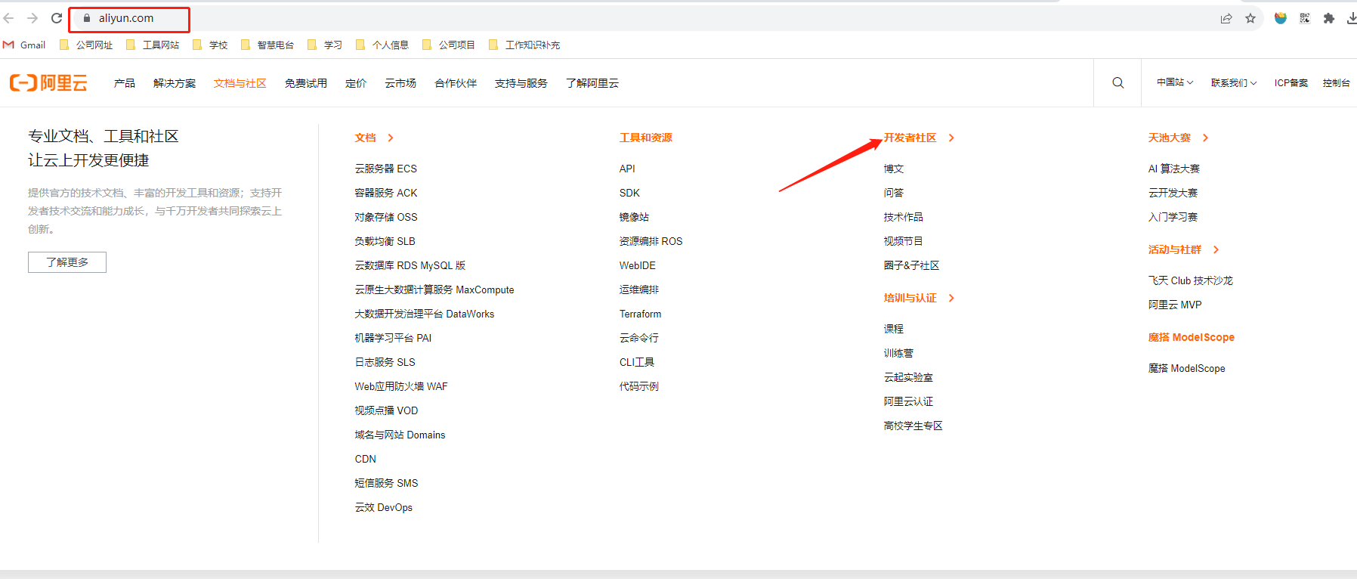Open the 工具网站 bookmark folder
Image resolution: width=1357 pixels, height=579 pixels.
point(153,45)
